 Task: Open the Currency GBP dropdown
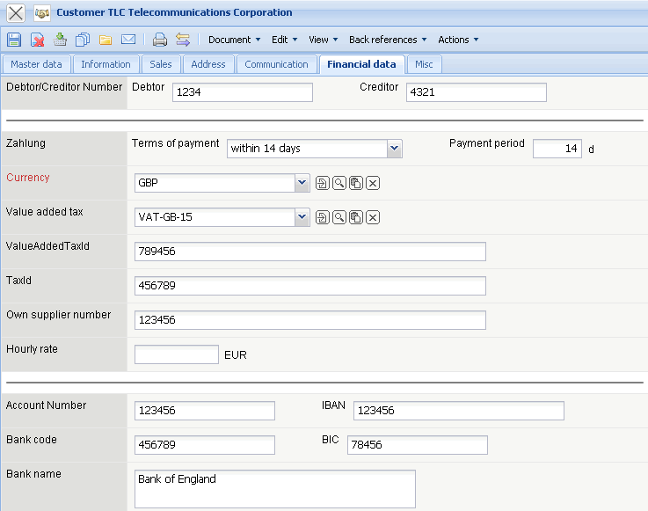(x=302, y=183)
